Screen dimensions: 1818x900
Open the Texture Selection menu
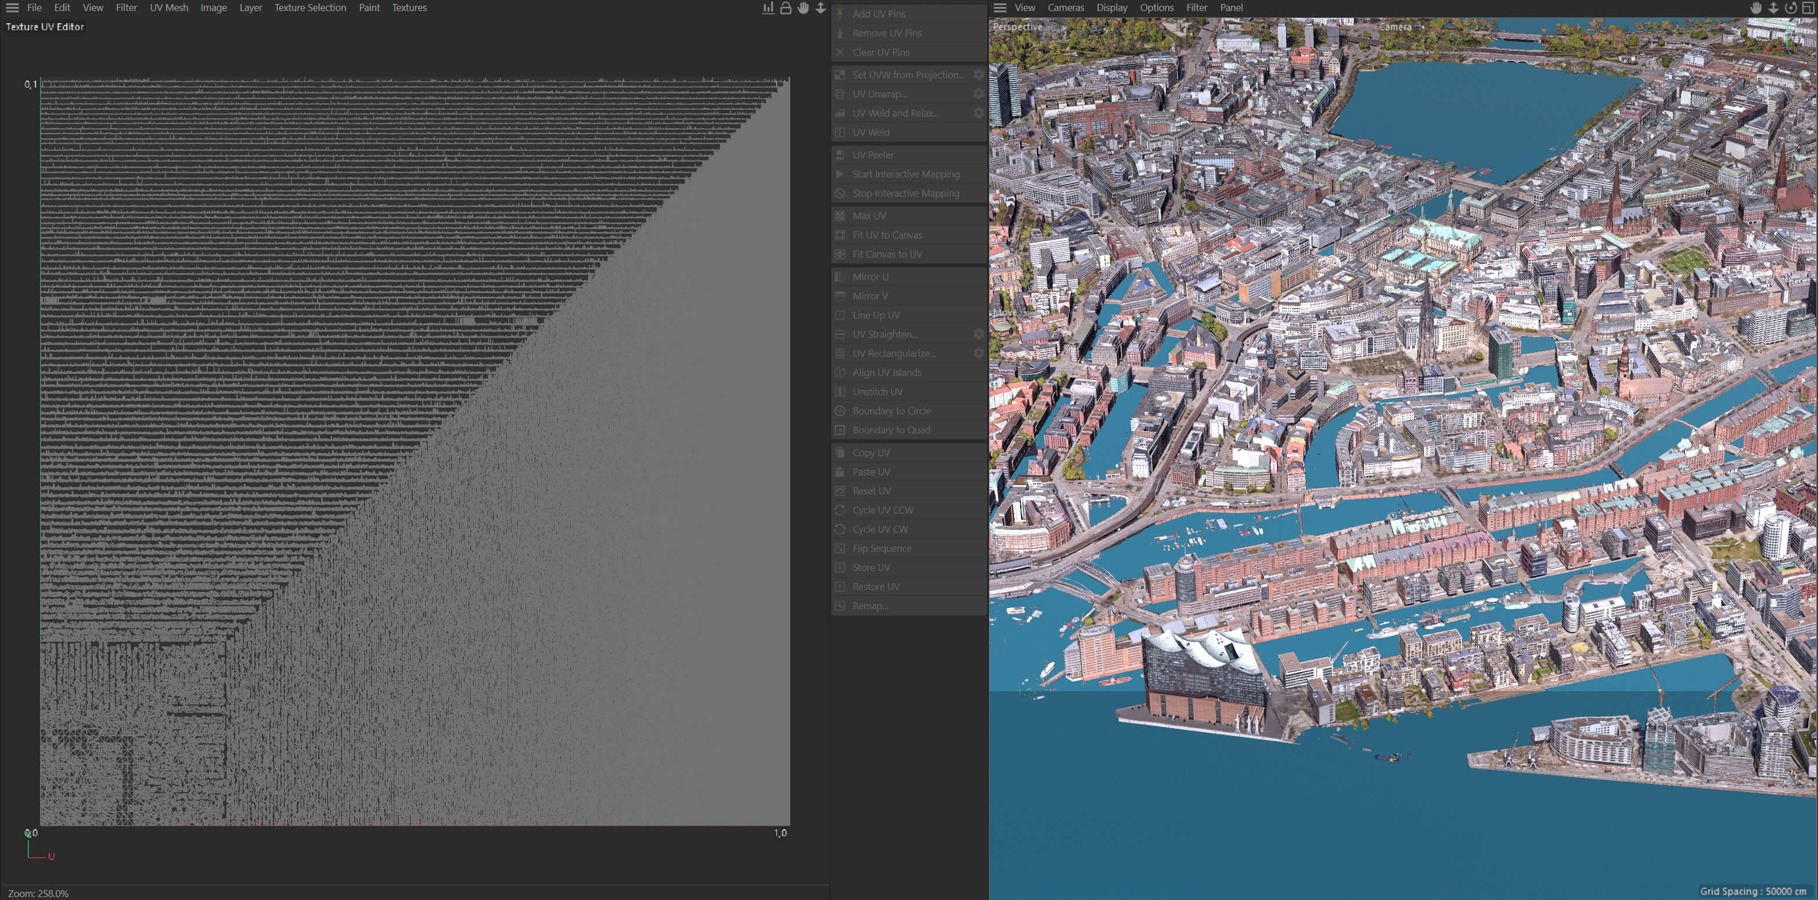point(310,8)
